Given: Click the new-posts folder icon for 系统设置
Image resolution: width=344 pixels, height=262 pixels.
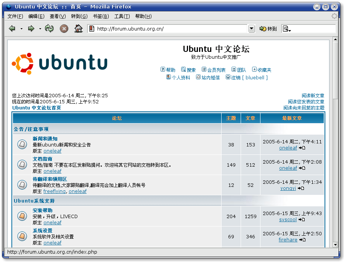Looking at the screenshot, I should pos(22,236).
